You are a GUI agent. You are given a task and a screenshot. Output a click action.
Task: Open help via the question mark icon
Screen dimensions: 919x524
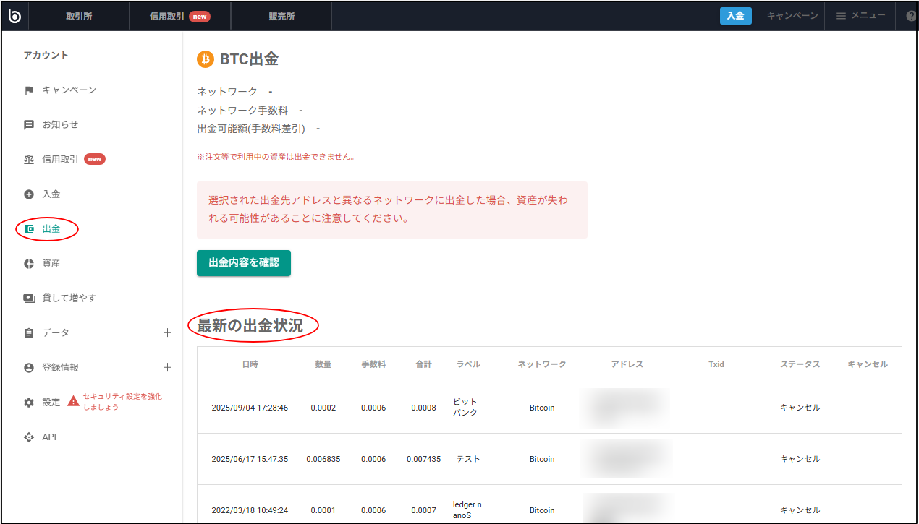point(910,15)
